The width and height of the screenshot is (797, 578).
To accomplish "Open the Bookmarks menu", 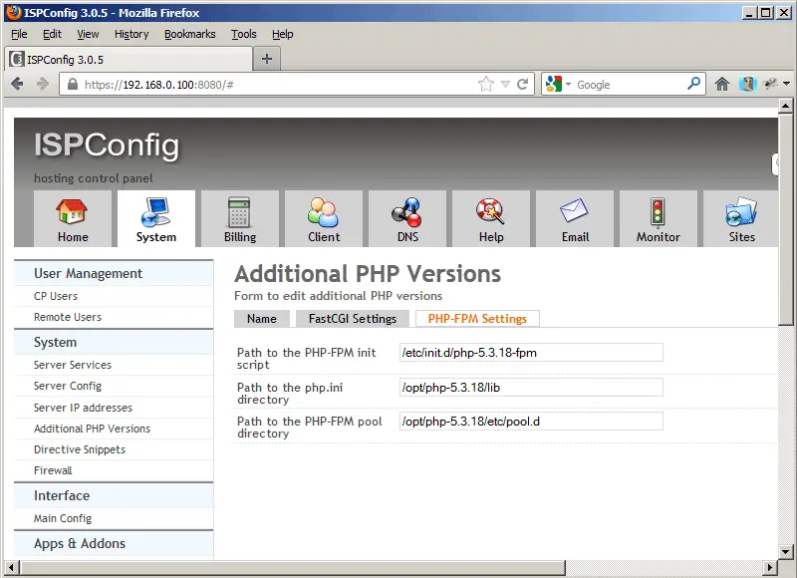I will (x=190, y=34).
